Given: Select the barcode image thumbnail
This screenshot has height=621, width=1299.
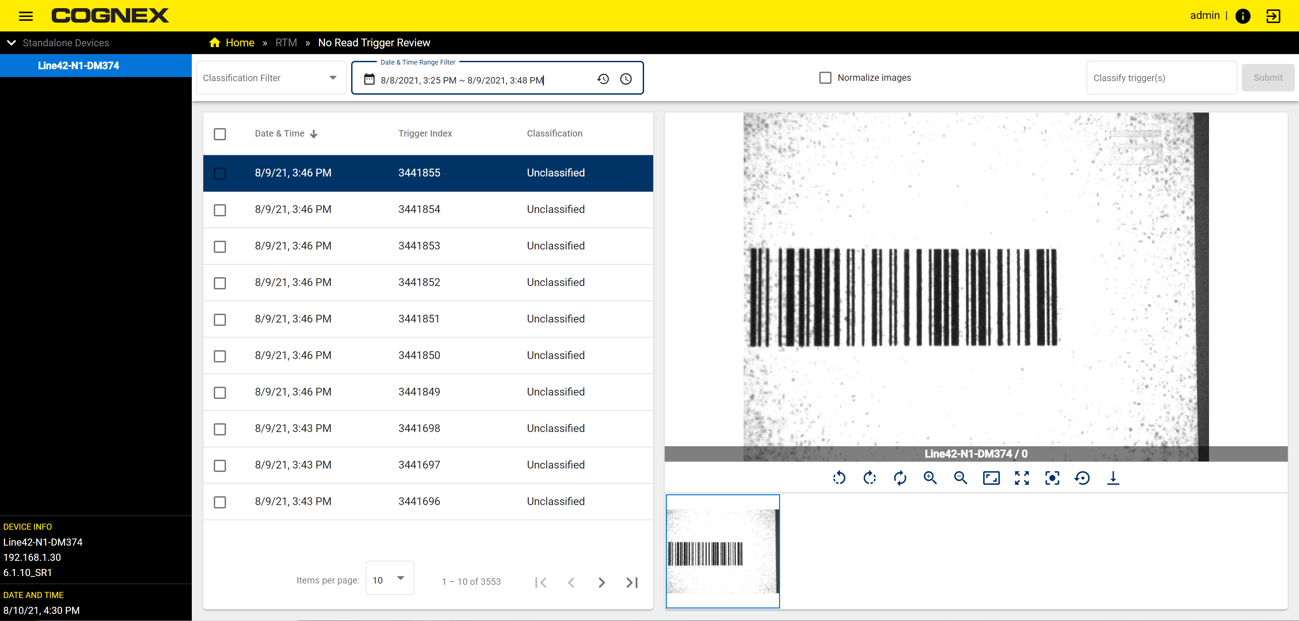Looking at the screenshot, I should (723, 551).
